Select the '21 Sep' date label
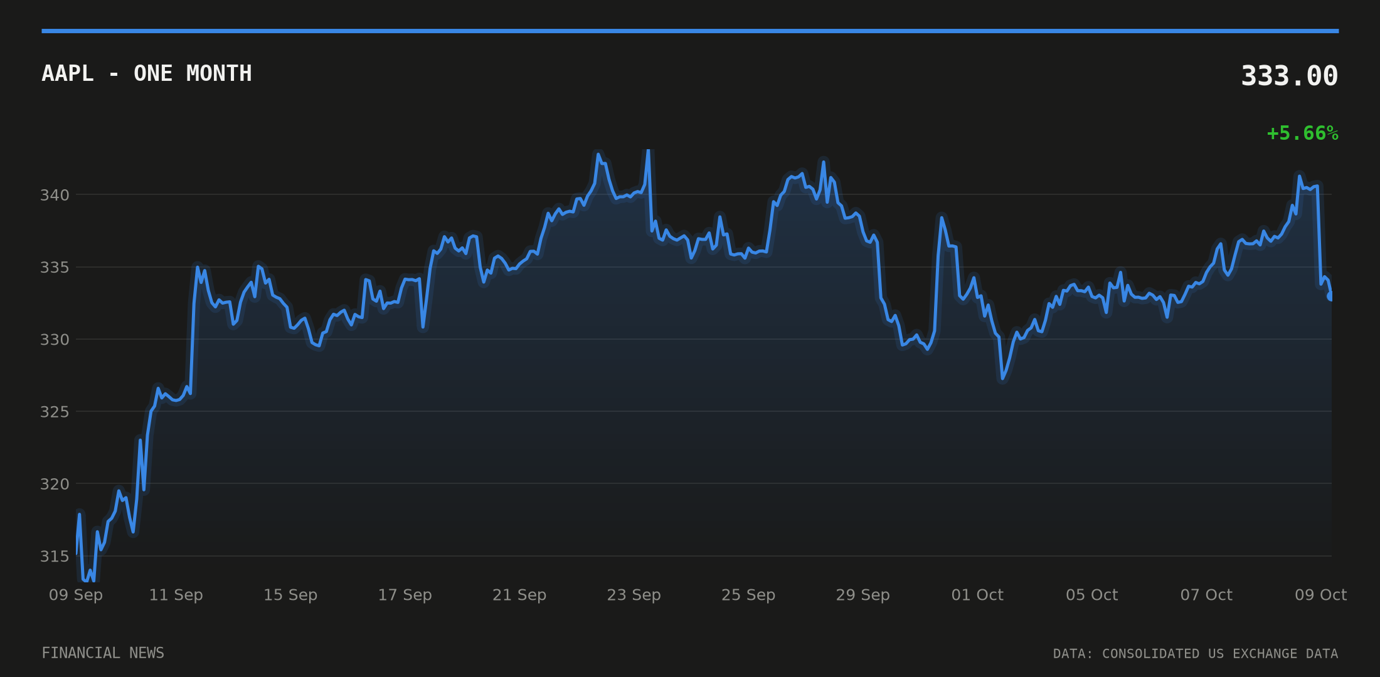Screen dimensions: 1380x677 point(519,595)
